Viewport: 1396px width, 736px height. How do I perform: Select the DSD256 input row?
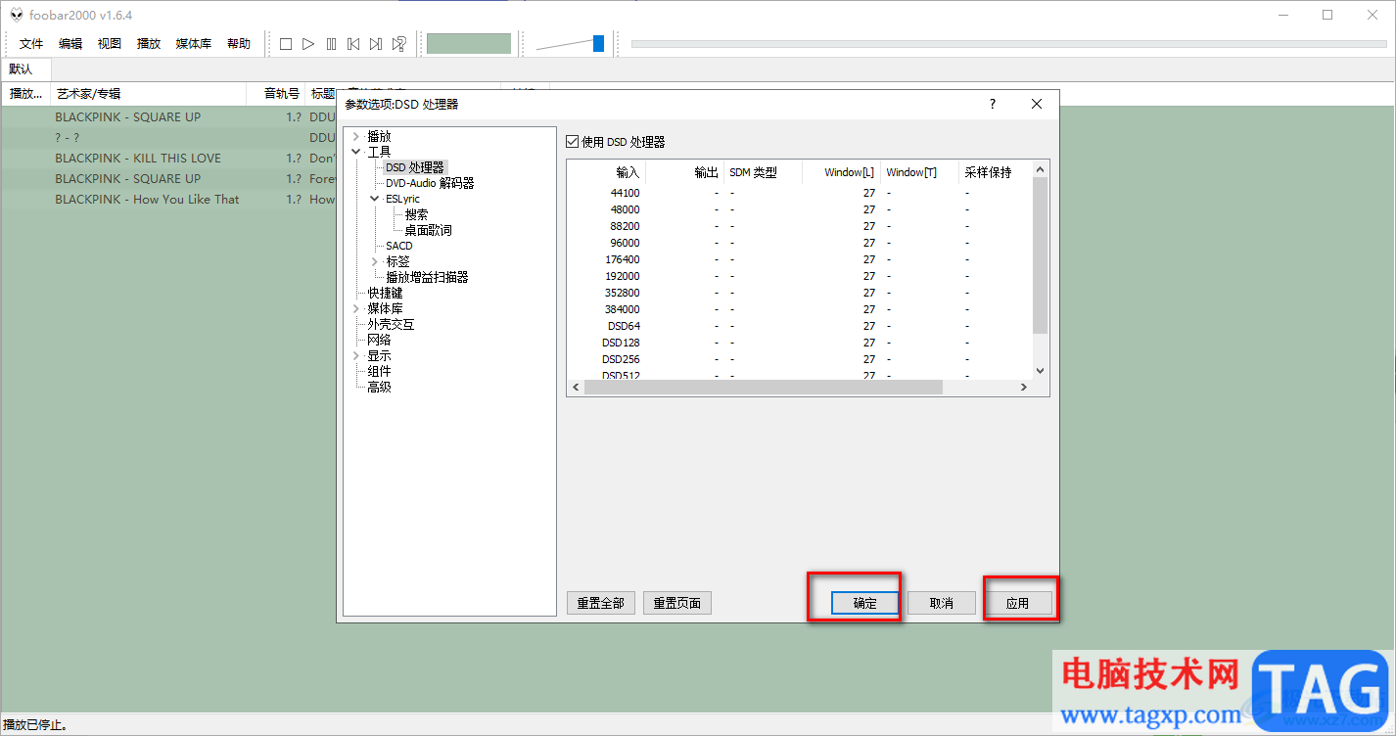(800, 359)
